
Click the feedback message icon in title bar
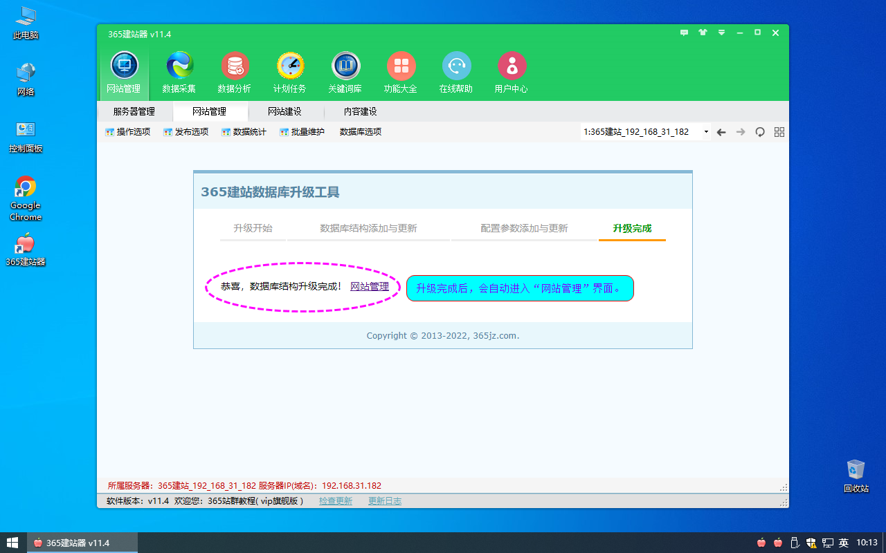point(685,33)
